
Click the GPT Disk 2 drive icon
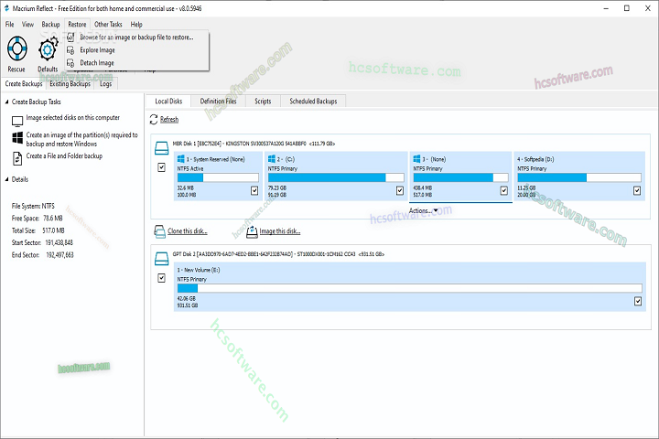click(x=161, y=258)
